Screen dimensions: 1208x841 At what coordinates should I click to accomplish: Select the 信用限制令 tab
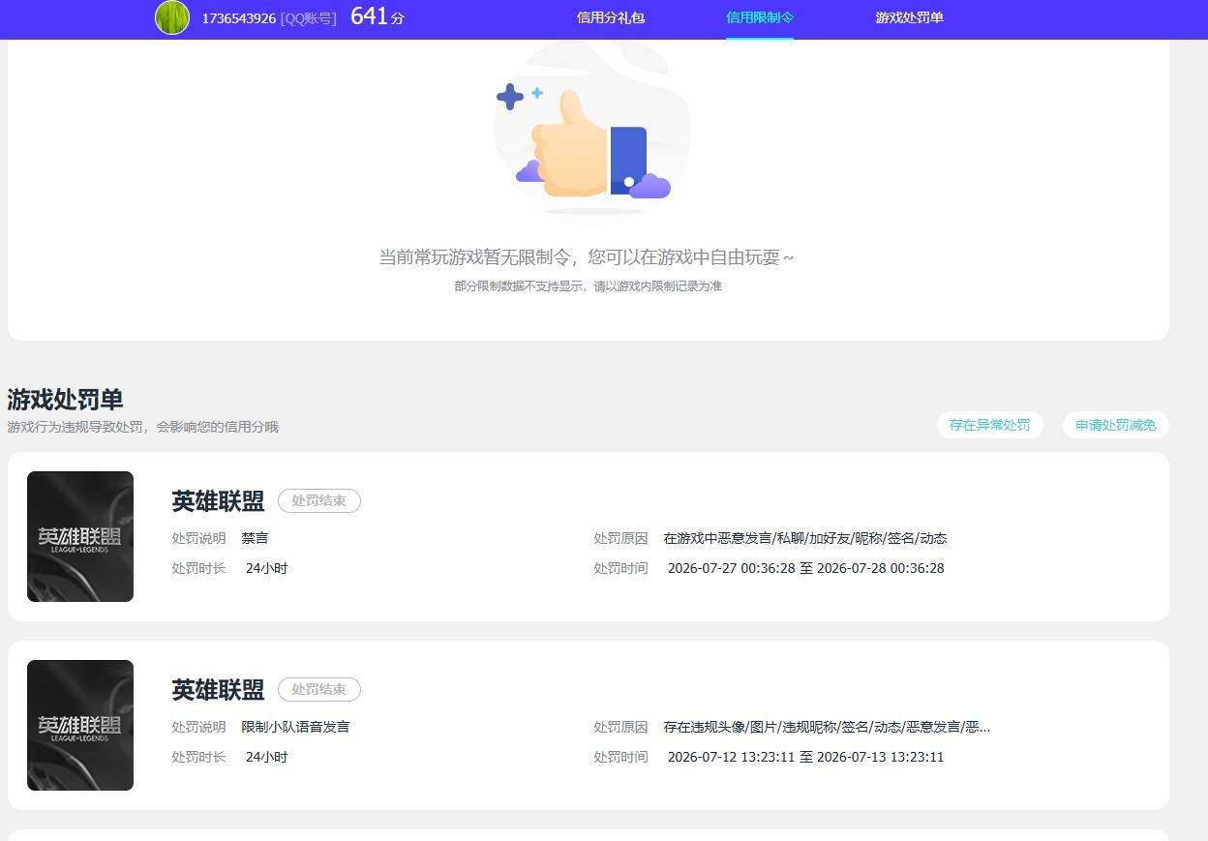pos(760,17)
